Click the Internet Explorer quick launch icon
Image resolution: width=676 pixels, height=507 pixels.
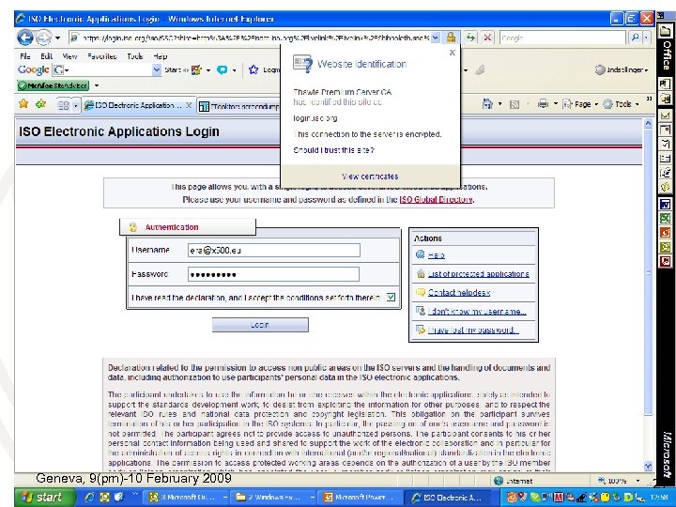(90, 497)
